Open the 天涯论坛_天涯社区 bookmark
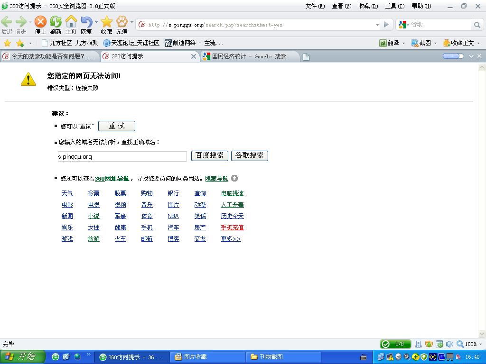This screenshot has width=486, height=364. coord(131,43)
